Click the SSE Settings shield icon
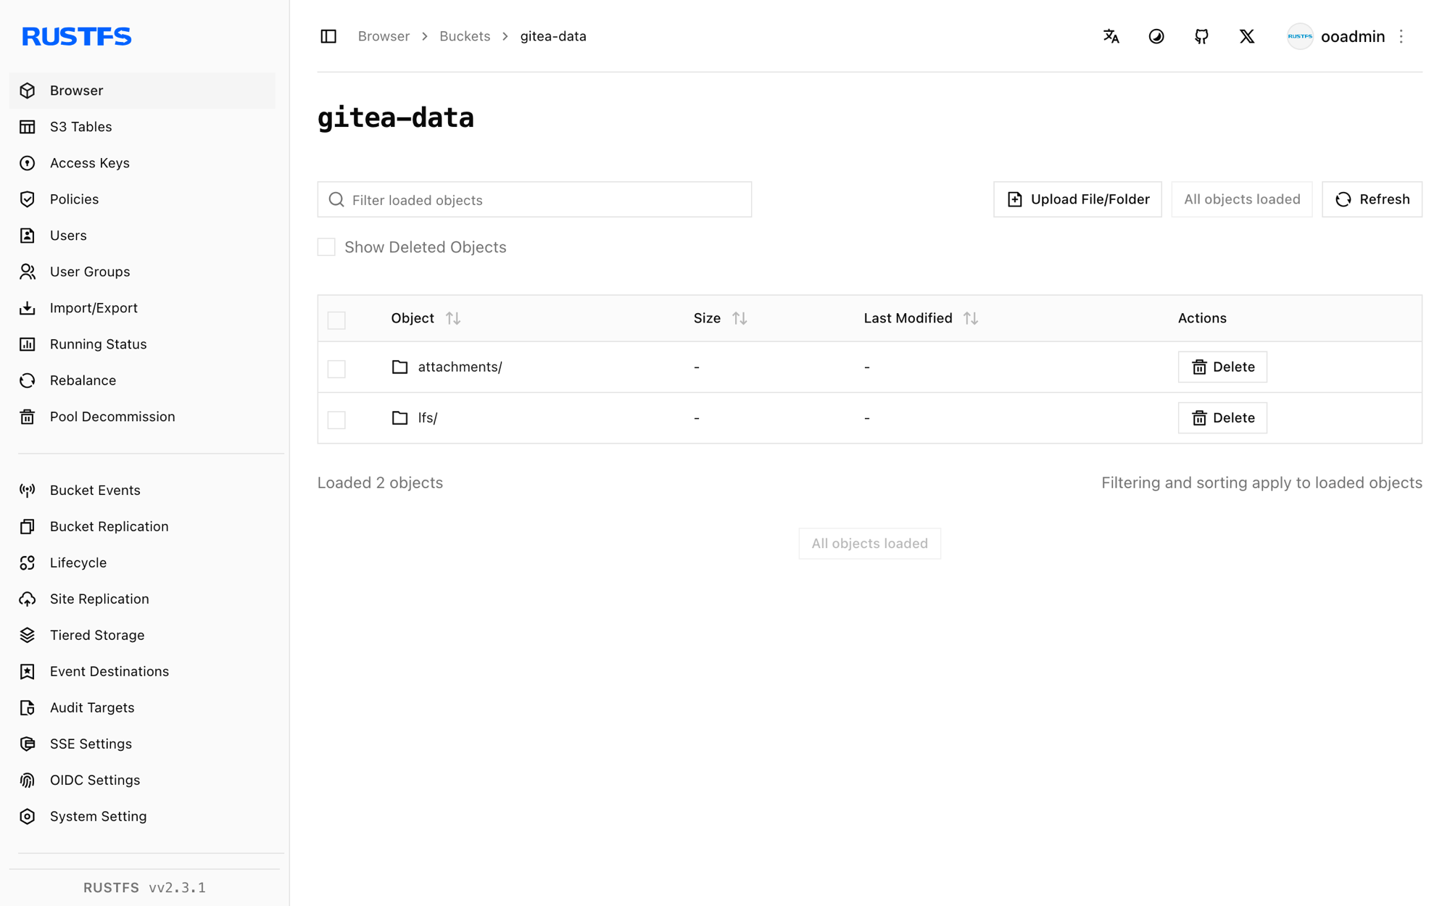 tap(28, 744)
